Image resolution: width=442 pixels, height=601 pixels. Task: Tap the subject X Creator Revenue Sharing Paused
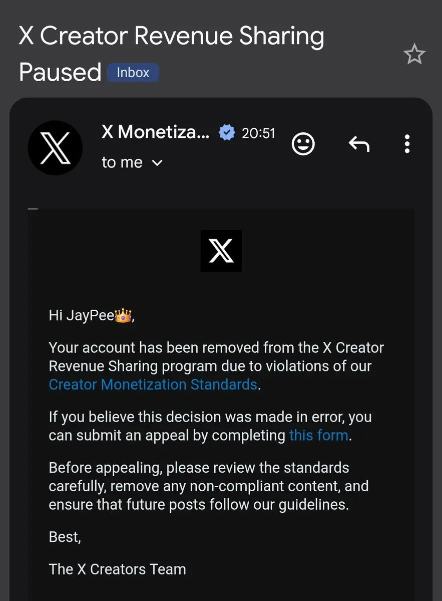coord(171,54)
